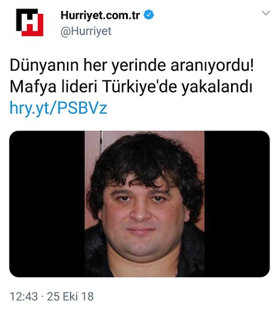Click the left black bar of the media
The width and height of the screenshot is (278, 310).
[47, 204]
